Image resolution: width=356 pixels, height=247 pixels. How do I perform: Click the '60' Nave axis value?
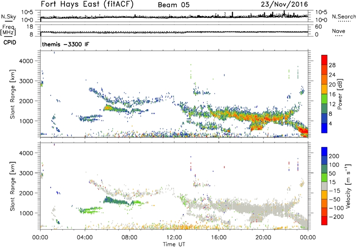point(318,27)
